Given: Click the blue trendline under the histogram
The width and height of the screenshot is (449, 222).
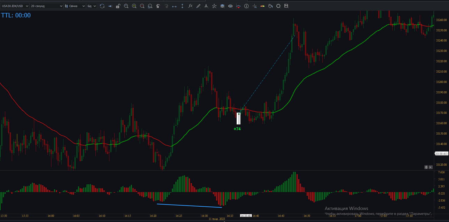Looking at the screenshot, I should click(189, 206).
